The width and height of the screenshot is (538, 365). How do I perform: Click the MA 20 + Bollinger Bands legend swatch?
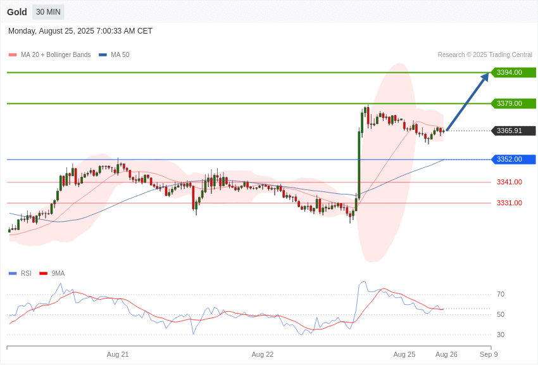[13, 55]
